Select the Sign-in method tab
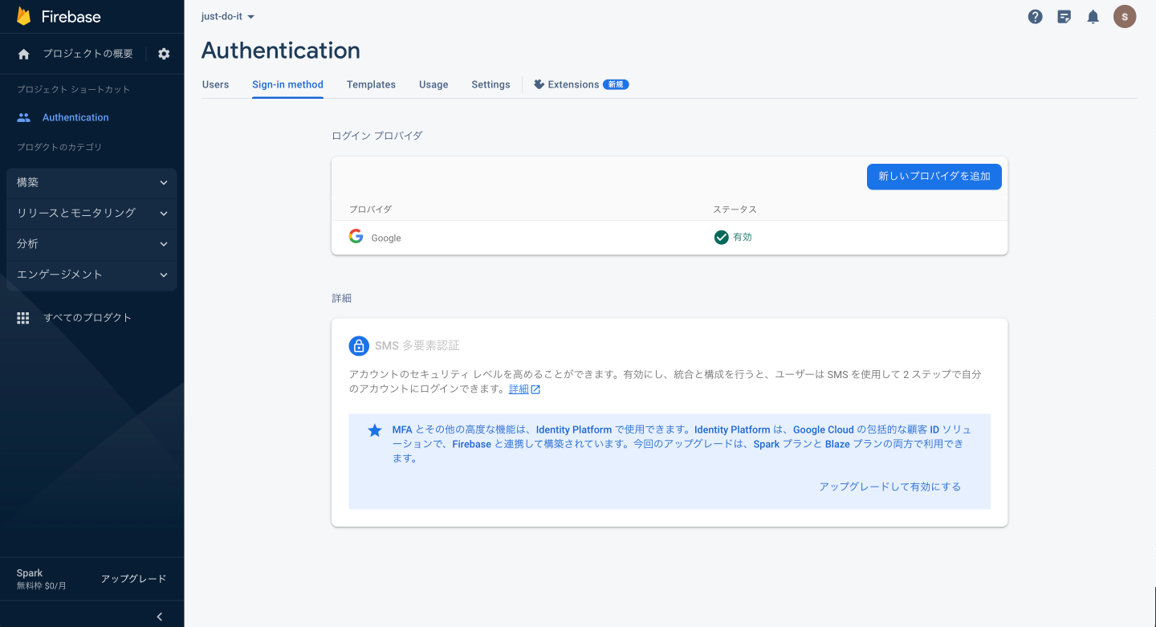Screen dimensions: 1156x627 click(287, 84)
